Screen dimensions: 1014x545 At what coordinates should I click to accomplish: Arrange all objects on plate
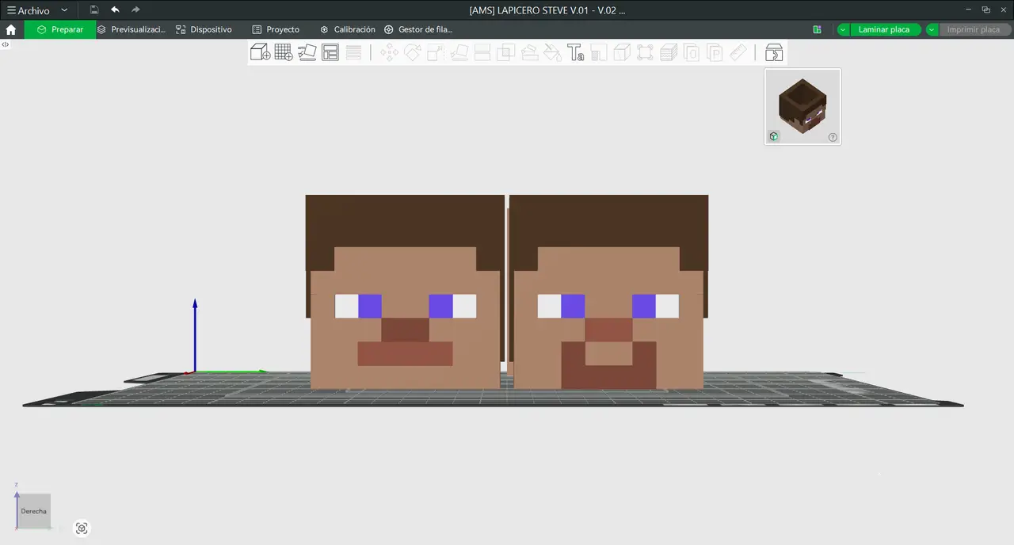tap(330, 52)
